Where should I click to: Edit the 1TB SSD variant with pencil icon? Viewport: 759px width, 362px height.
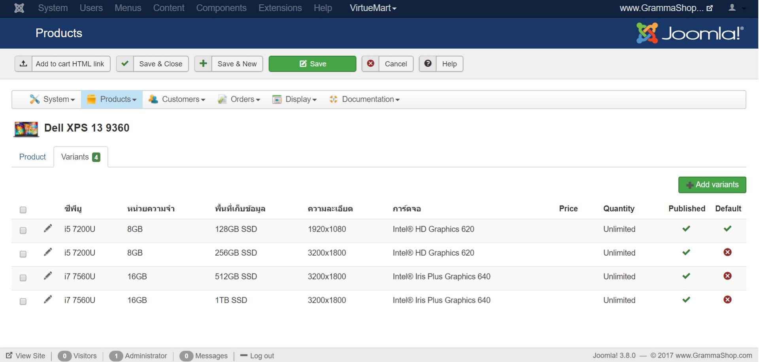point(48,300)
